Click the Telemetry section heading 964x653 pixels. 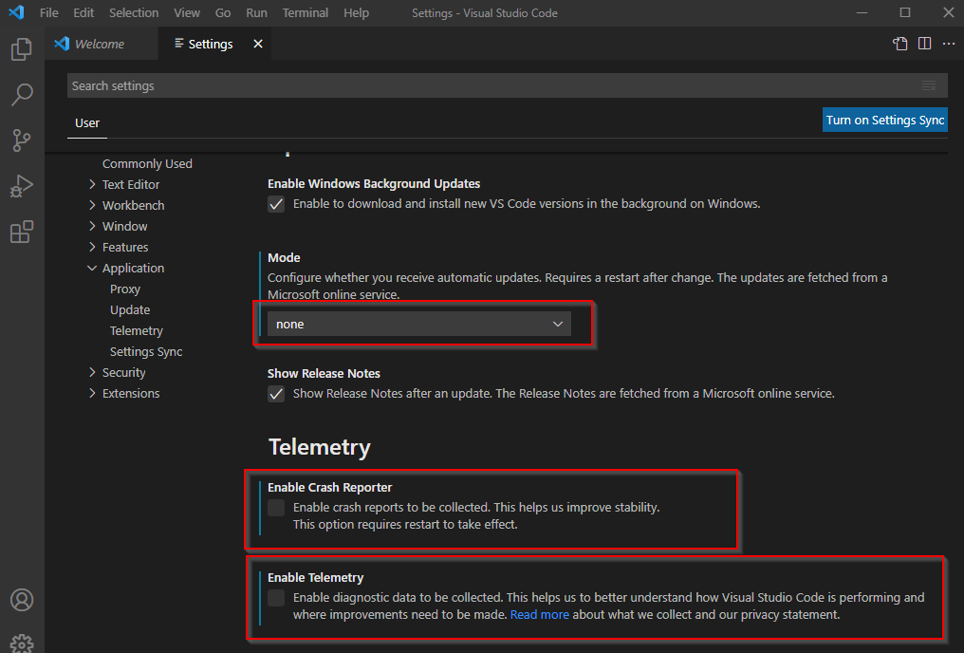point(319,447)
